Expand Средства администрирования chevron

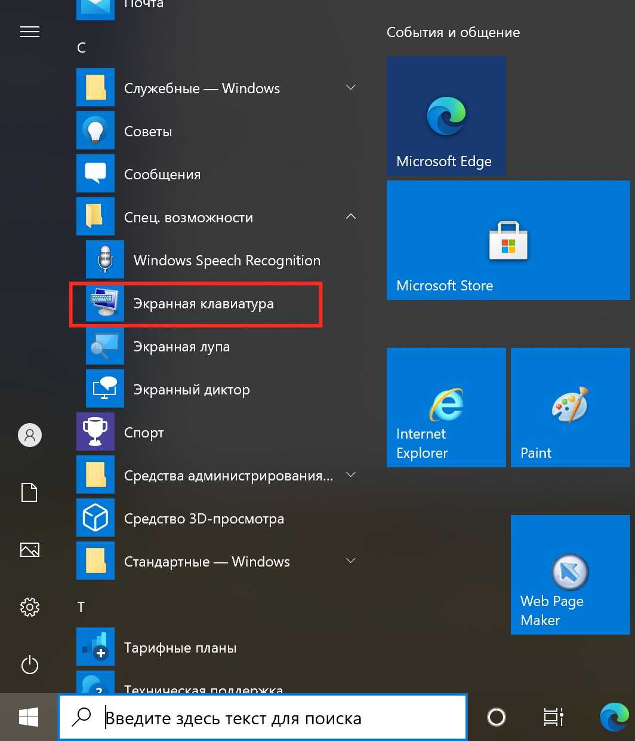point(351,475)
